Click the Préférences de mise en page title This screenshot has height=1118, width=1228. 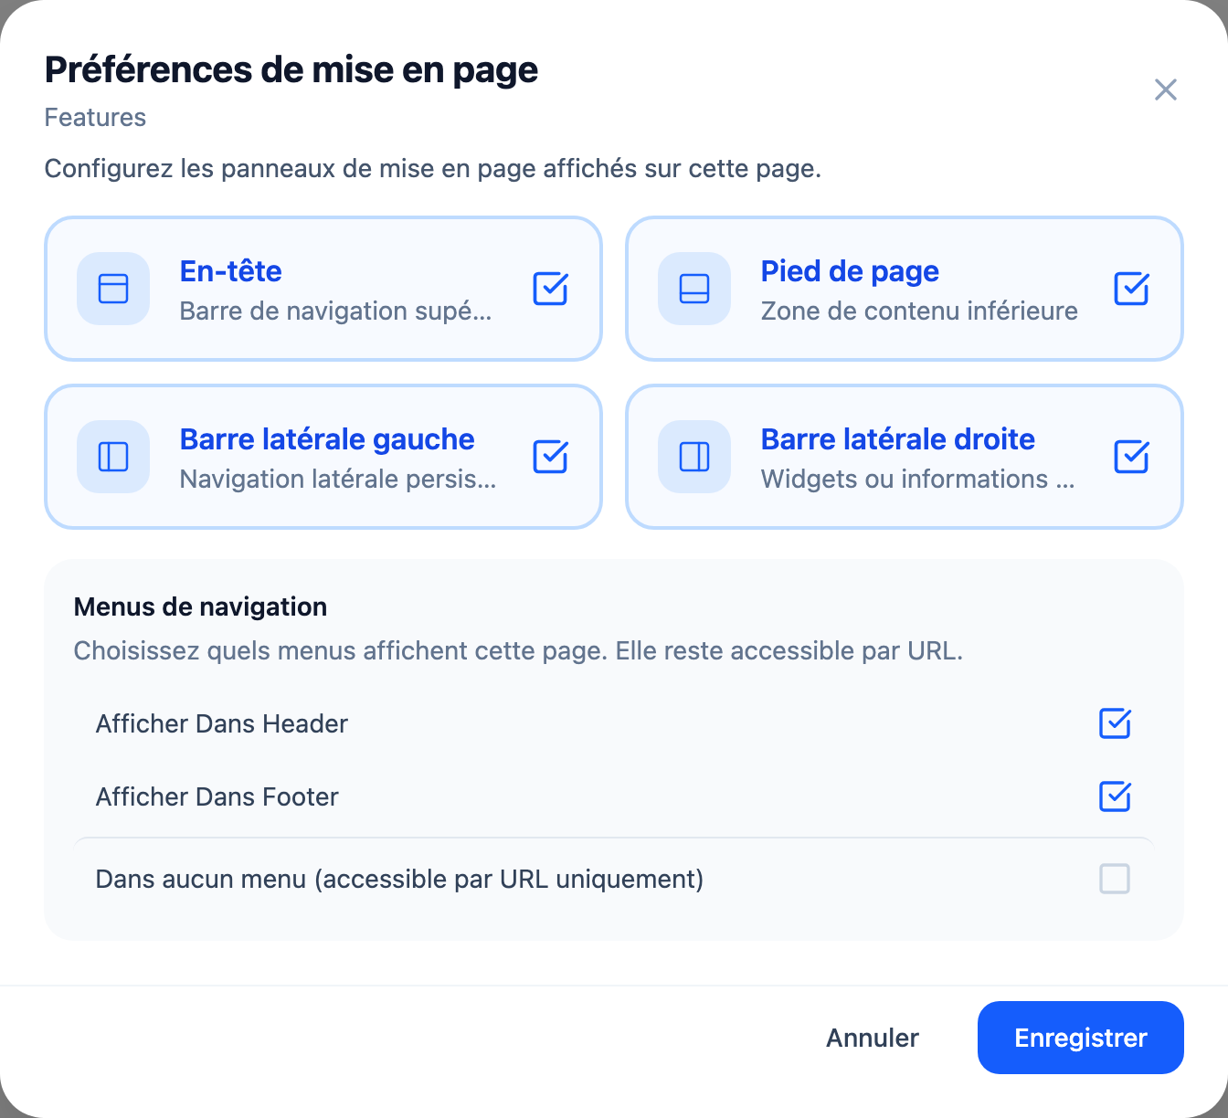point(291,69)
